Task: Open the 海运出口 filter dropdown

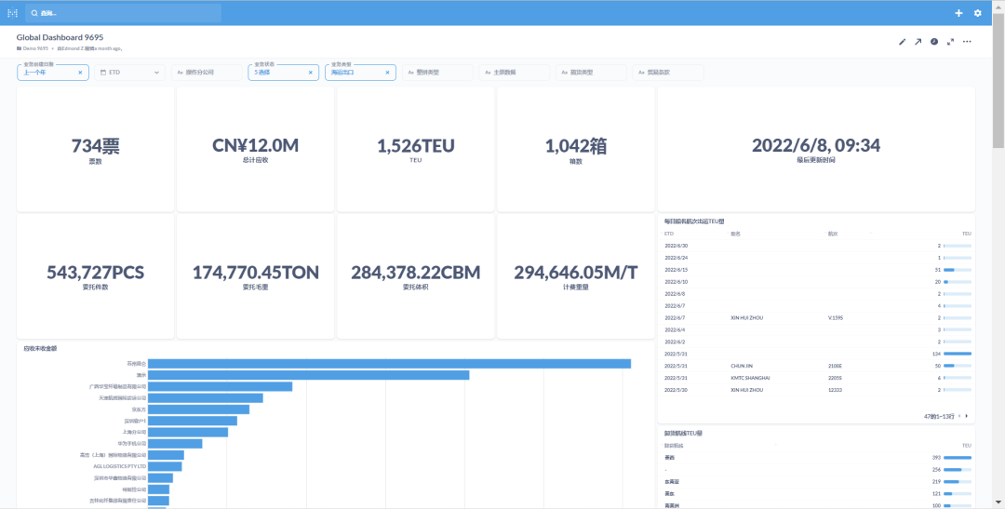Action: (x=352, y=73)
